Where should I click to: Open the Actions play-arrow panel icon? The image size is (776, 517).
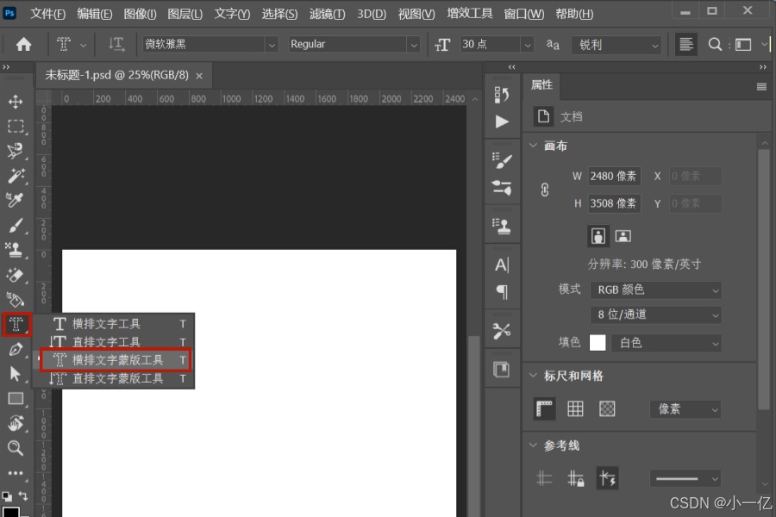coord(501,121)
